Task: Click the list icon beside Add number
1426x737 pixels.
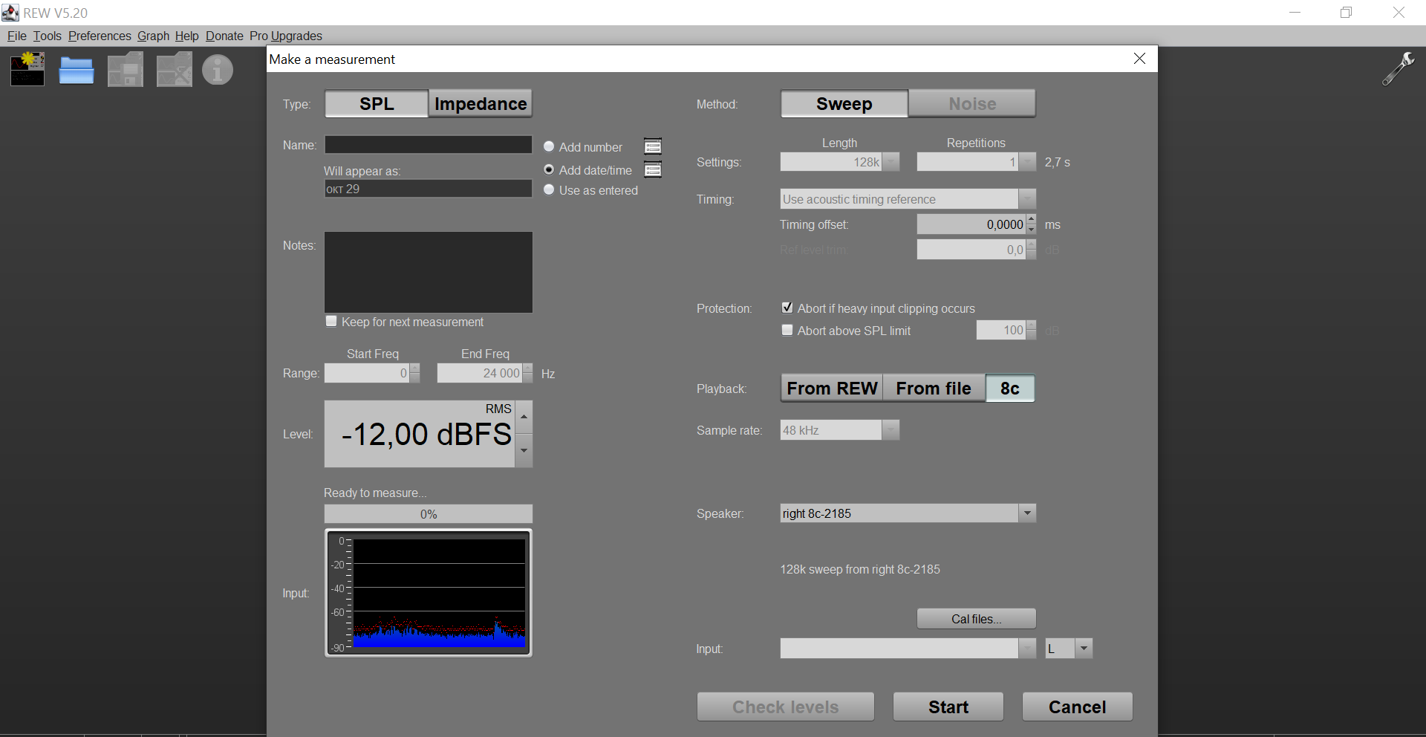Action: click(653, 147)
